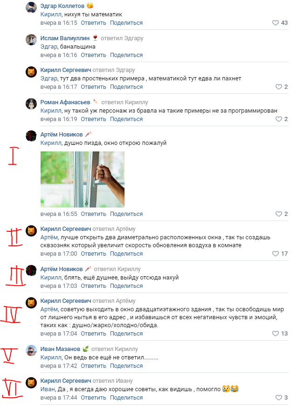Share comment posted вчера в 16:16
Screen dimensions: 297x408
pos(126,55)
